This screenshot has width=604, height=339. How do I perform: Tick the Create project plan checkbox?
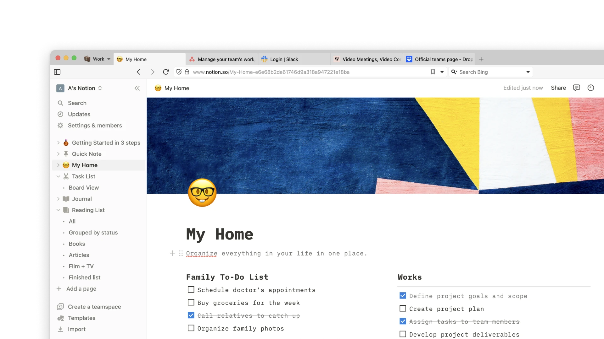(x=403, y=309)
